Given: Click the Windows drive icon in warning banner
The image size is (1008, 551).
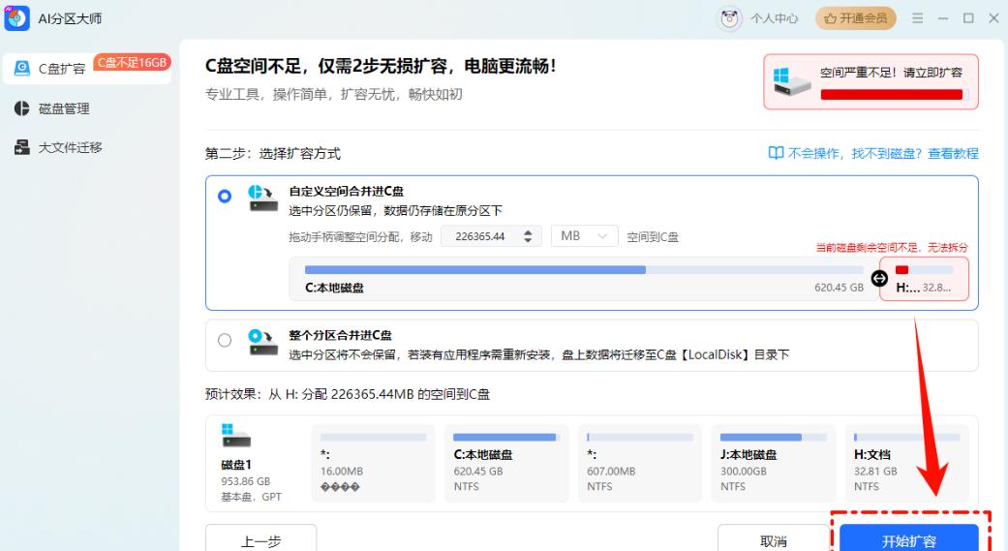Looking at the screenshot, I should pyautogui.click(x=791, y=81).
